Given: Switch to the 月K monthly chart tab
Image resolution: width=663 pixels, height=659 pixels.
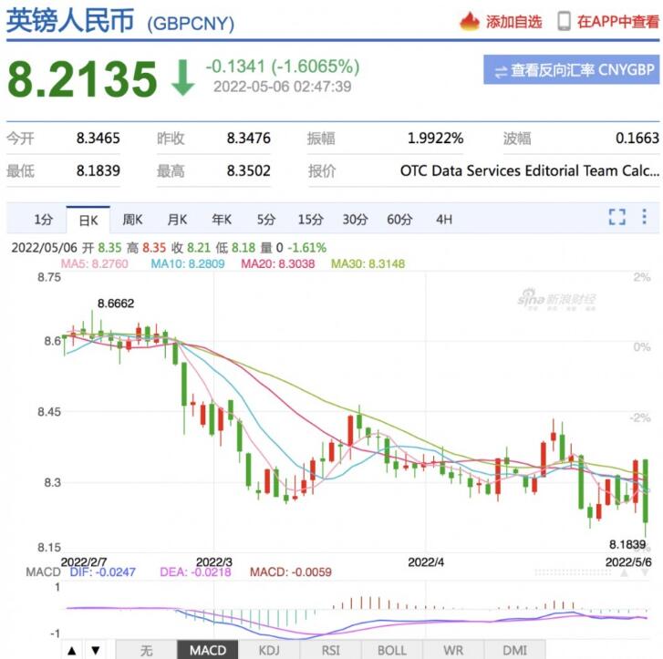Looking at the screenshot, I should [177, 219].
